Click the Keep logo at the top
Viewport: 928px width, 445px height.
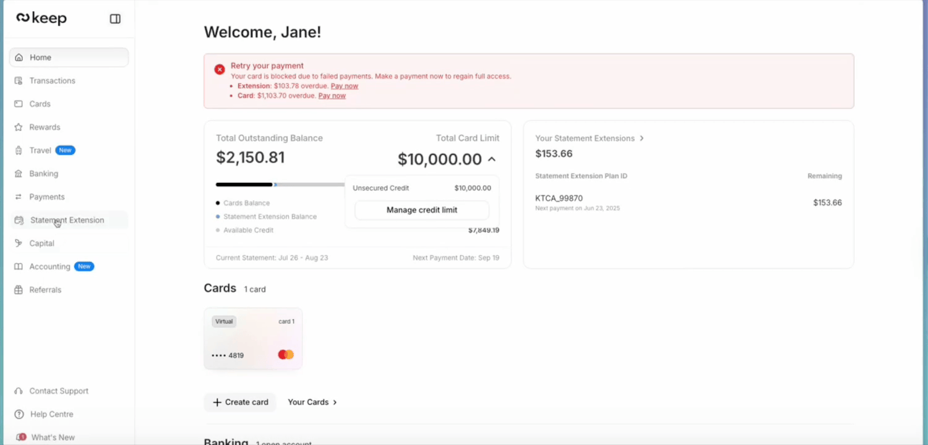(x=41, y=17)
